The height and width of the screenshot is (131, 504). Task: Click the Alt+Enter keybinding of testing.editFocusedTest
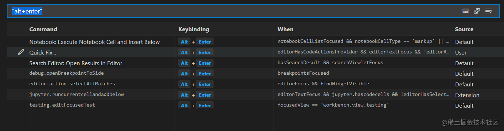(x=196, y=106)
